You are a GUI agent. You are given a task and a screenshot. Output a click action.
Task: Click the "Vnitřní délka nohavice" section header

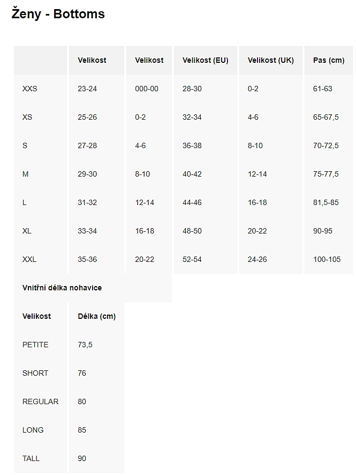62,288
